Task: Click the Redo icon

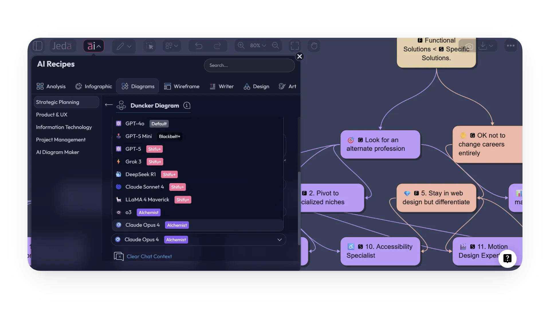Action: tap(217, 45)
